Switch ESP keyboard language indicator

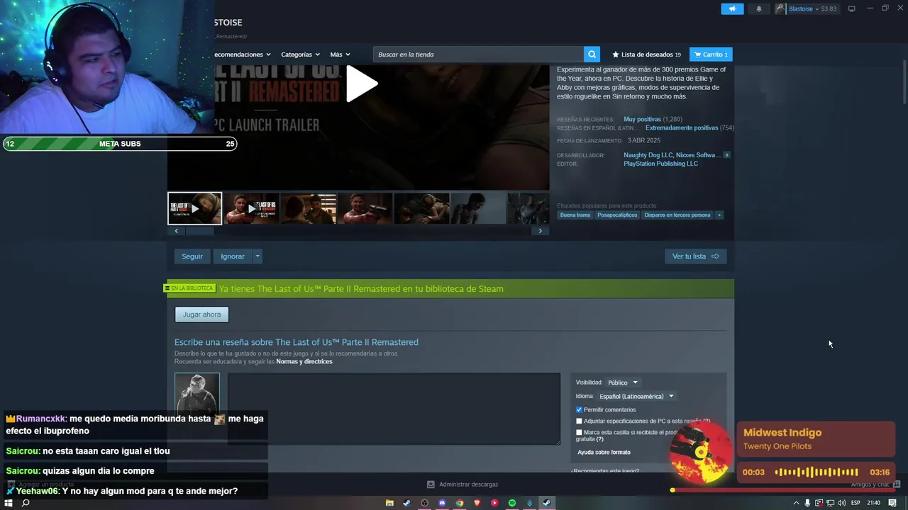point(856,503)
